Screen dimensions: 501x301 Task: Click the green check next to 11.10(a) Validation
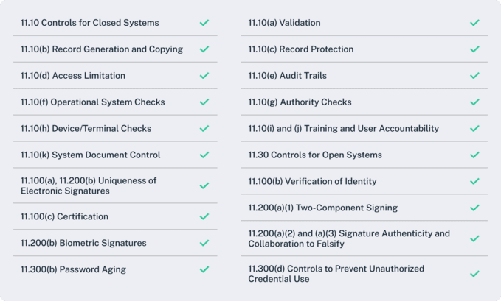474,23
